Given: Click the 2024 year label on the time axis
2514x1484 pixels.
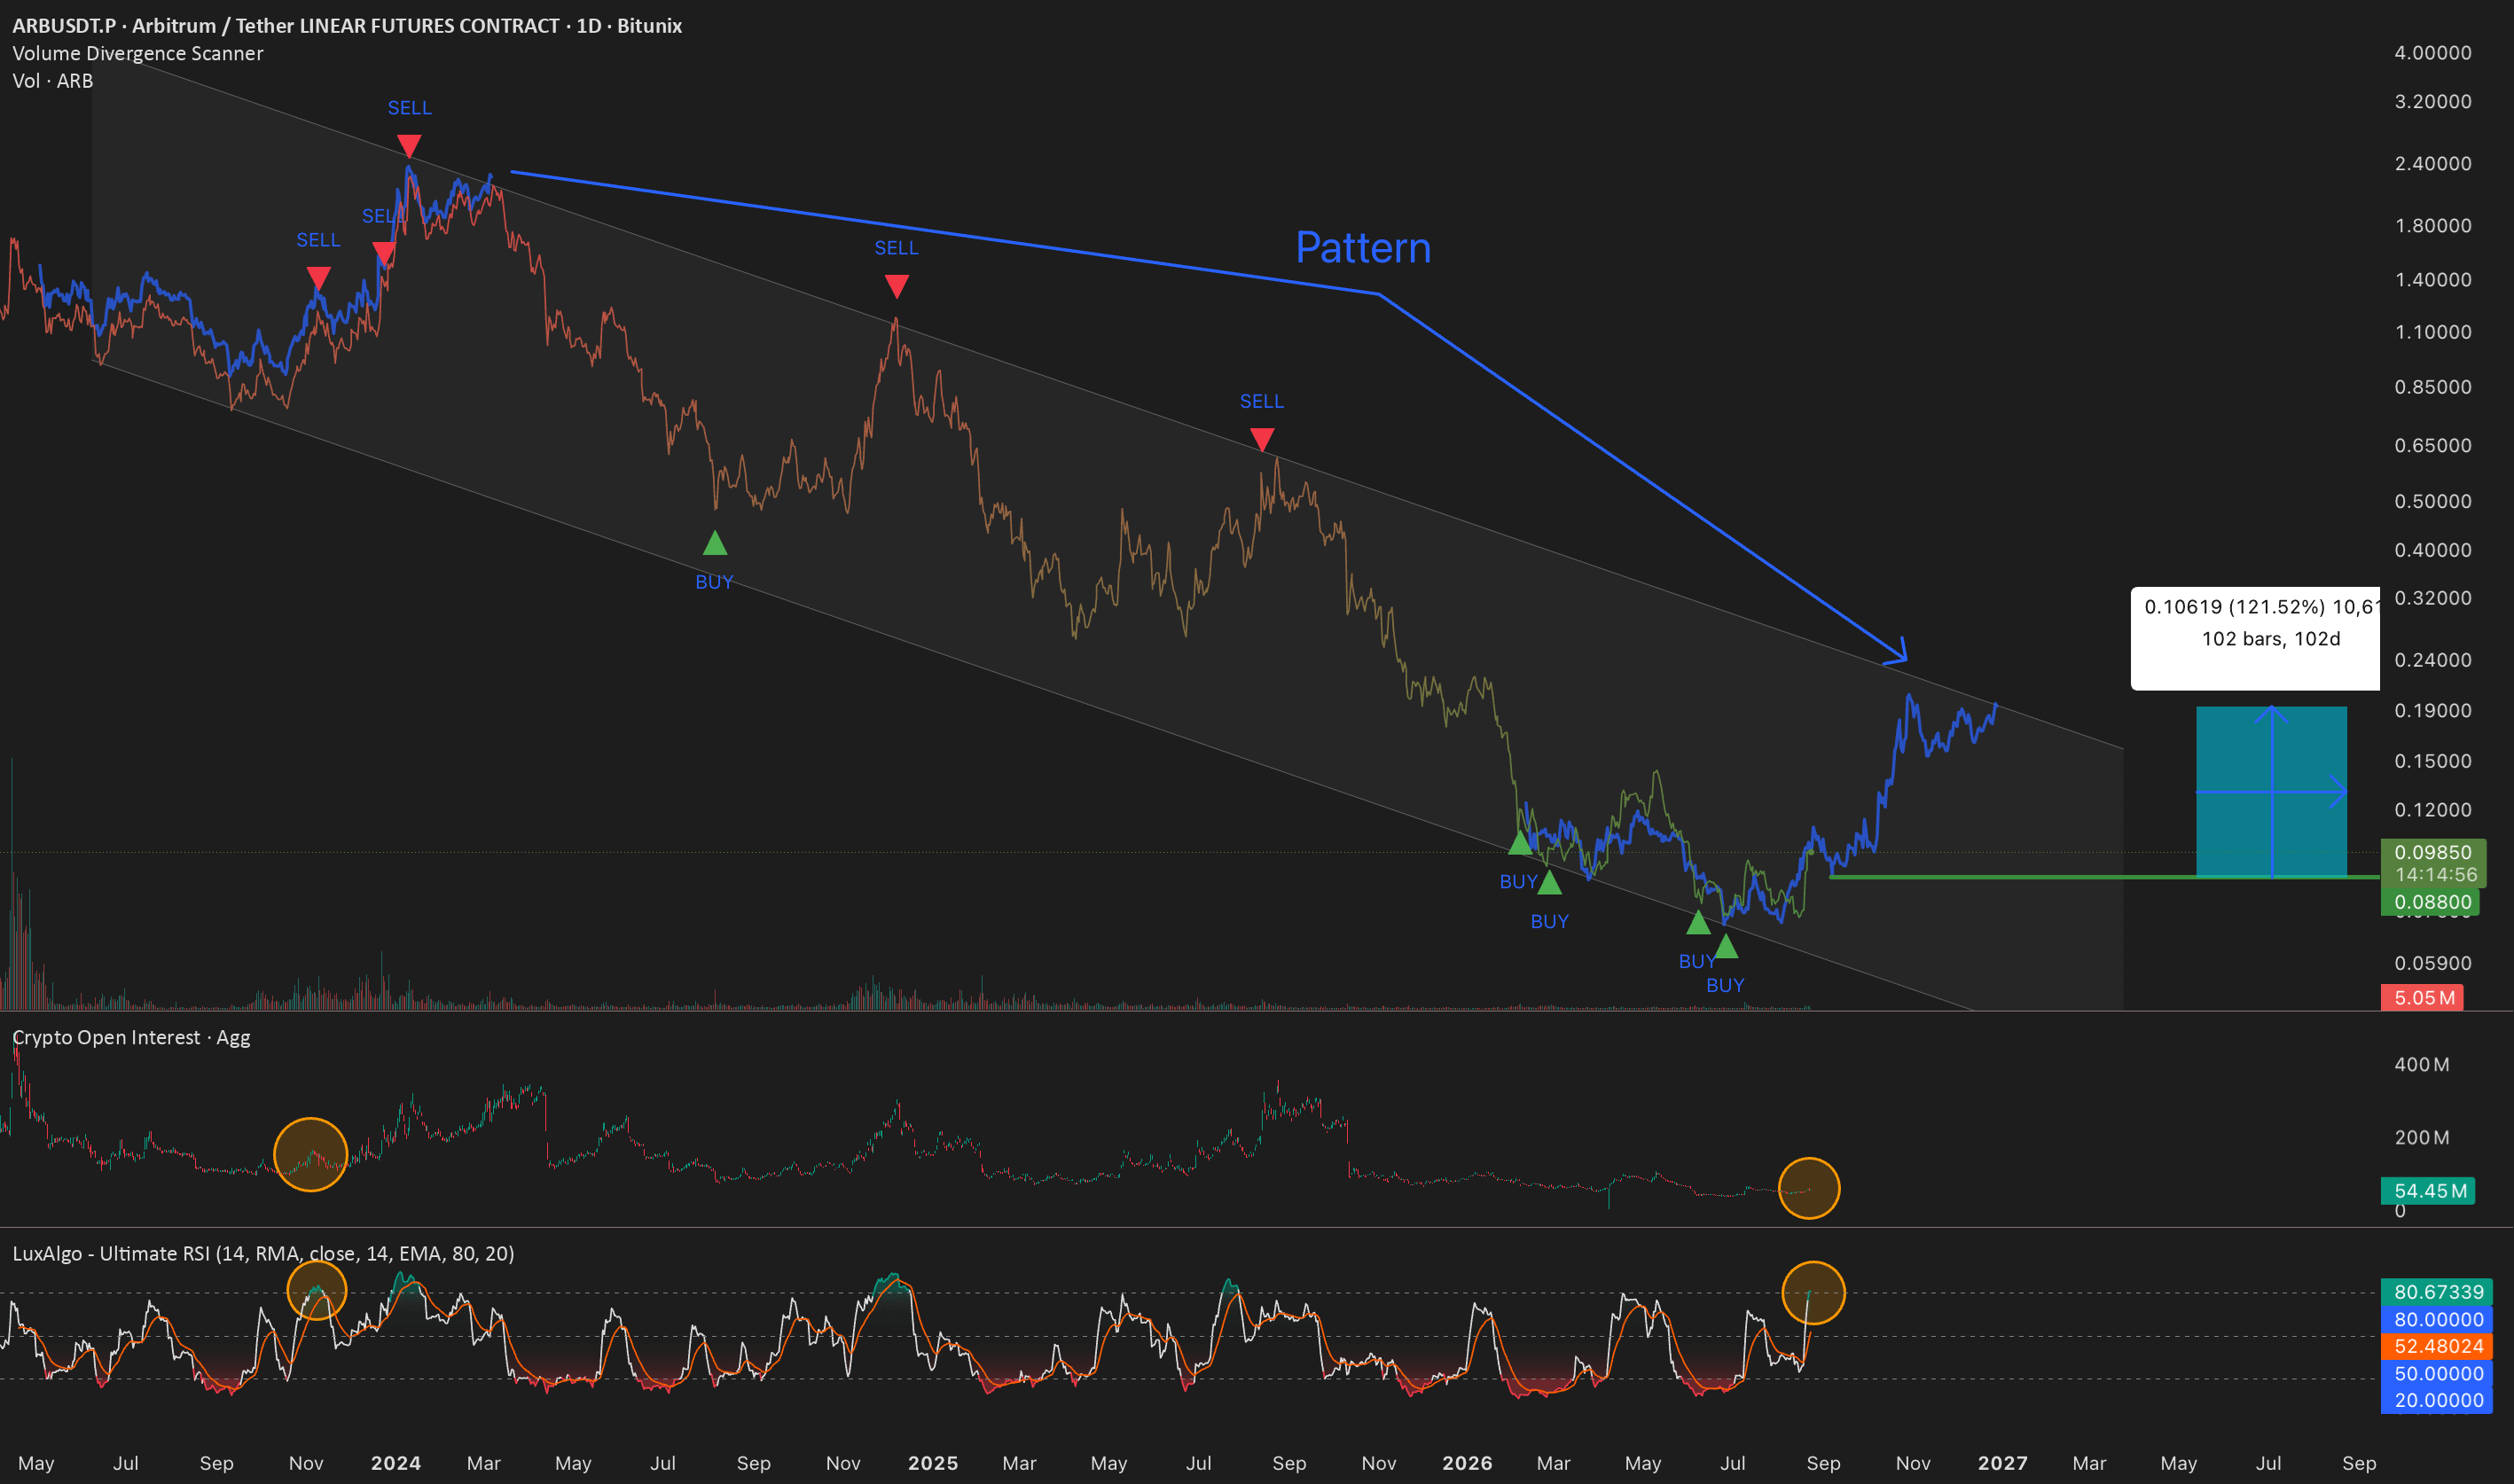Looking at the screenshot, I should [x=396, y=1464].
